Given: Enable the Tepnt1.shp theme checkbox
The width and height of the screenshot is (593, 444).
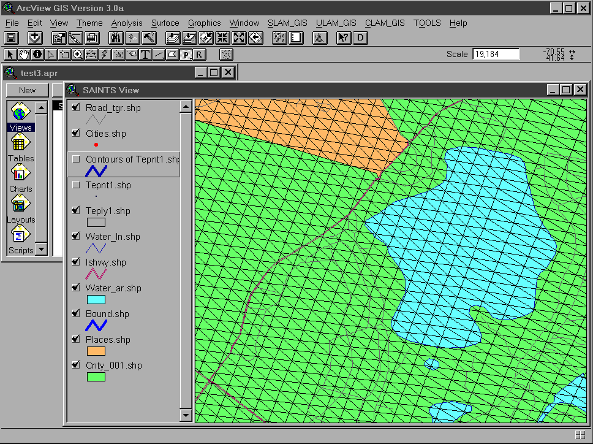Looking at the screenshot, I should 76,185.
